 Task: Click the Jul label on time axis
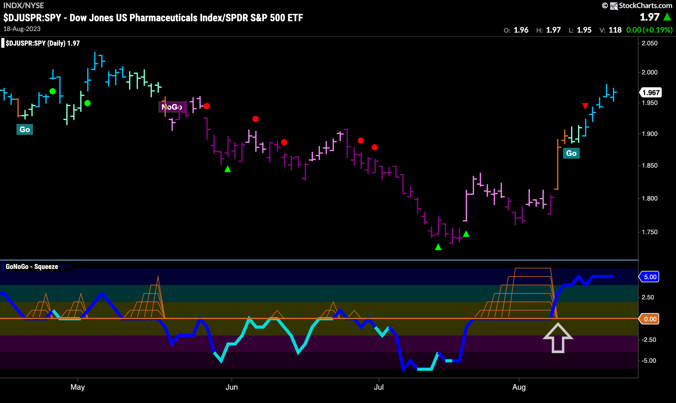tap(379, 387)
